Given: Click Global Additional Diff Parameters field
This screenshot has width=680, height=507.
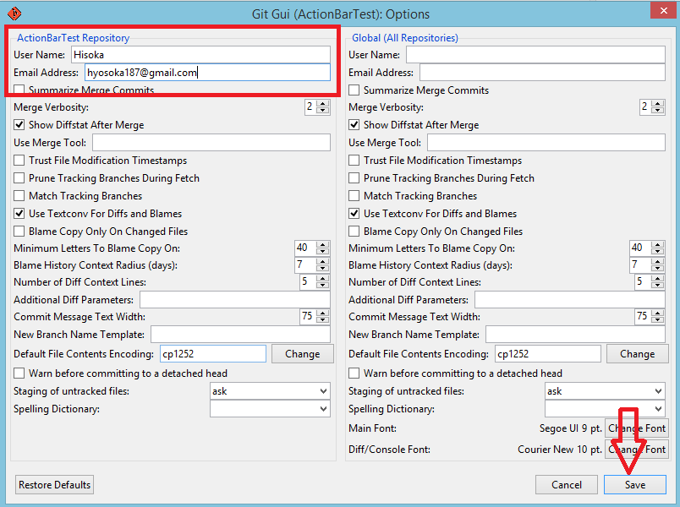Looking at the screenshot, I should pos(570,300).
